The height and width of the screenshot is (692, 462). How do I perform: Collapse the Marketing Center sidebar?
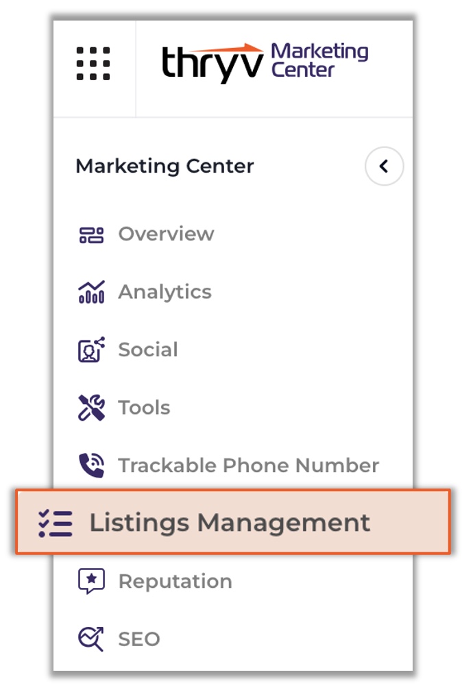point(384,166)
